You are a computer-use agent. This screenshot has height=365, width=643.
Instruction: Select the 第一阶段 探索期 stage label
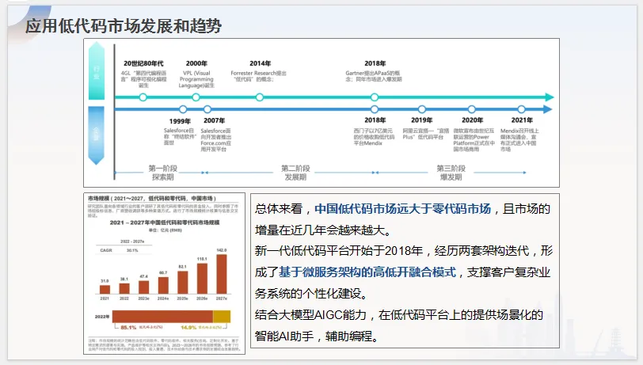(163, 173)
